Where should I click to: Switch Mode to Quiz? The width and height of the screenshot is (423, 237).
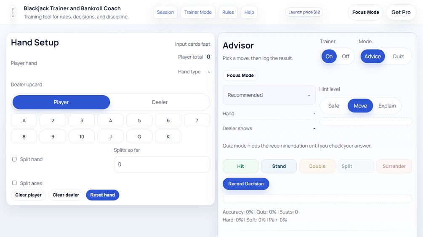(398, 56)
